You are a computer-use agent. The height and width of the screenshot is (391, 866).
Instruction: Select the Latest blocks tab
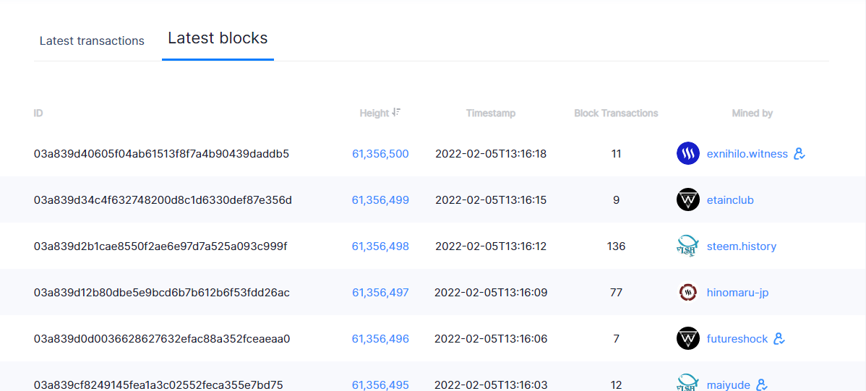(218, 38)
